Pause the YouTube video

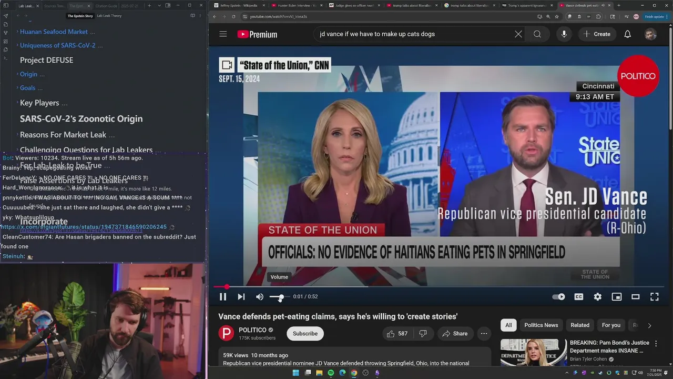pos(223,297)
